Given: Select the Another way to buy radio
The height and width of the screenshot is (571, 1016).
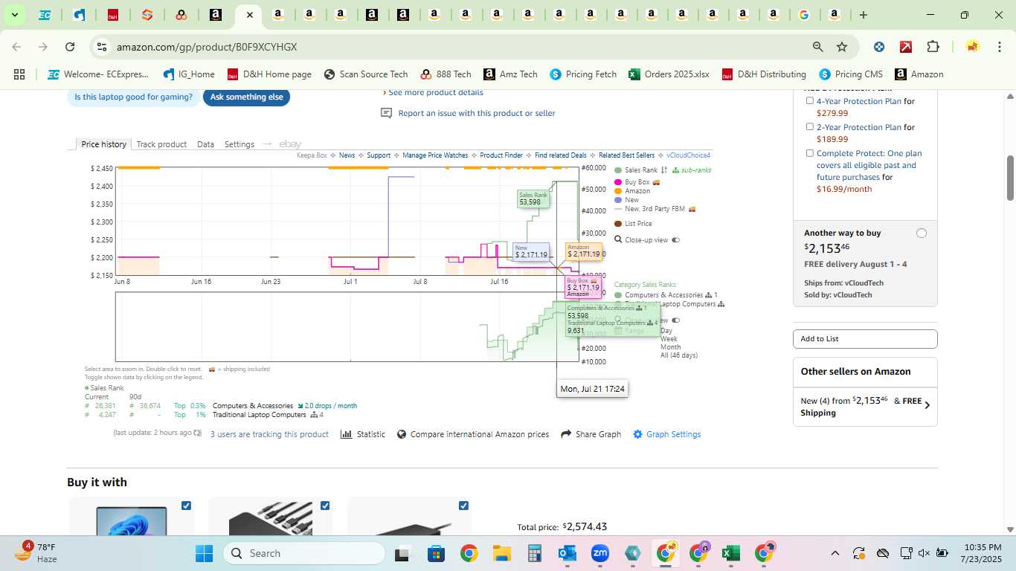Looking at the screenshot, I should [x=922, y=233].
